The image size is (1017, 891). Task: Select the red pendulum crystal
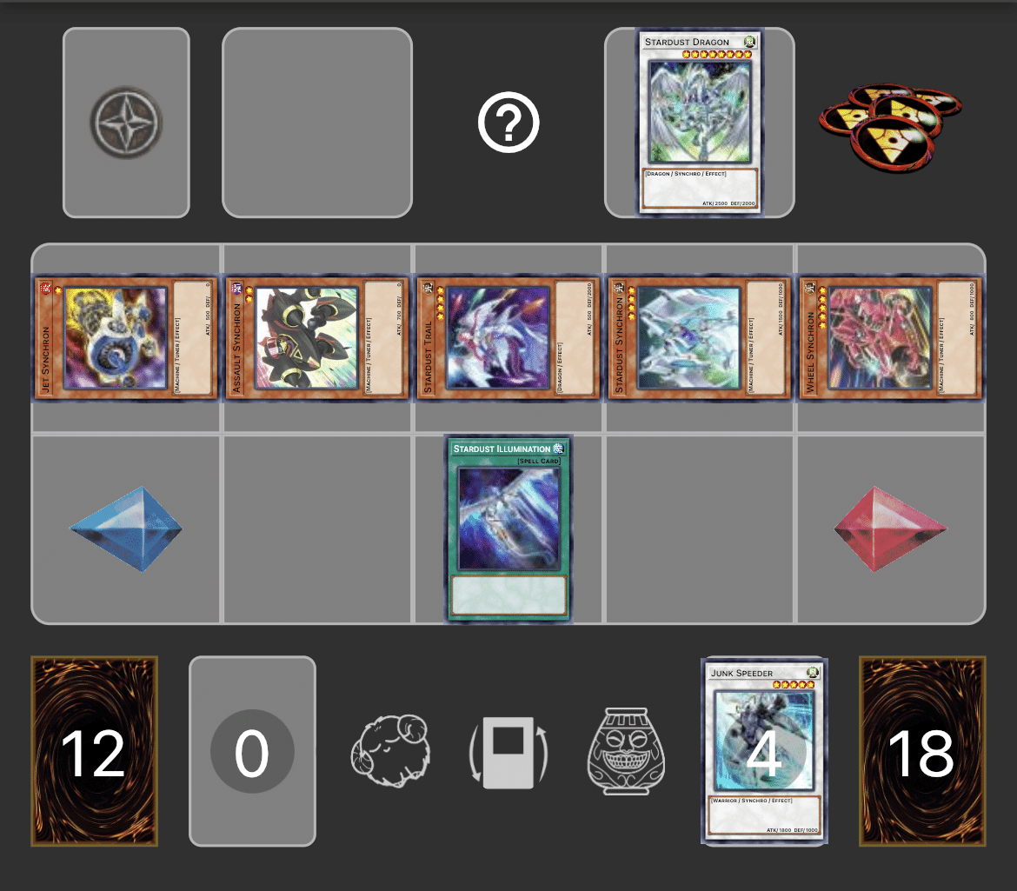[x=890, y=529]
